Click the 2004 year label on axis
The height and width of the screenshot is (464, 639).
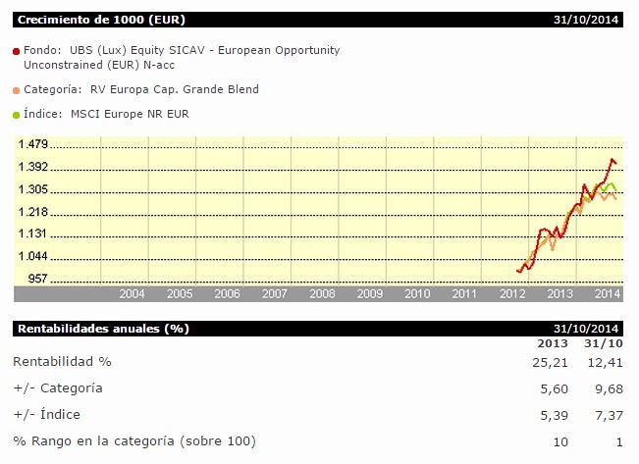(x=133, y=293)
